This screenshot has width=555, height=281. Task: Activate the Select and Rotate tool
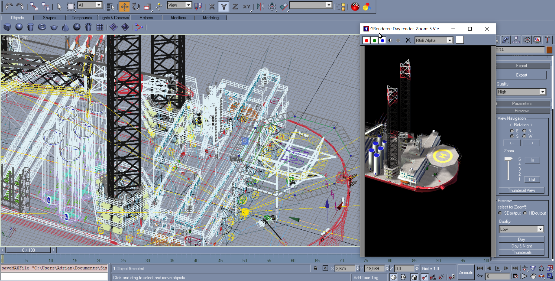136,6
